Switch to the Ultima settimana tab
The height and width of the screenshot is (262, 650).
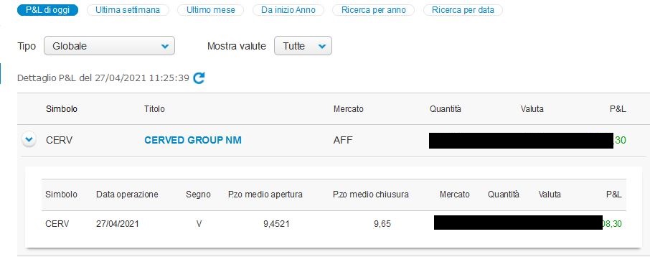[128, 10]
